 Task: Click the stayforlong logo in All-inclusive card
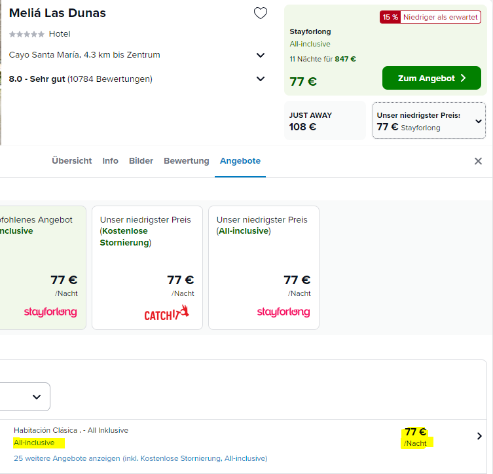click(x=283, y=312)
